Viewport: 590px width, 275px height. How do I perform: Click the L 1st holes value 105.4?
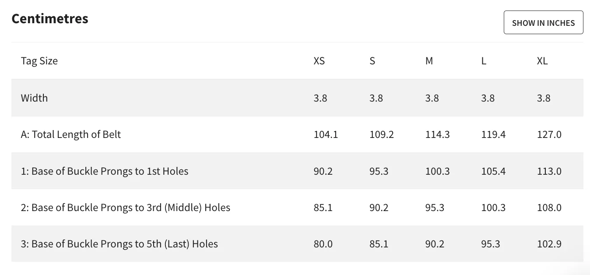click(x=493, y=171)
